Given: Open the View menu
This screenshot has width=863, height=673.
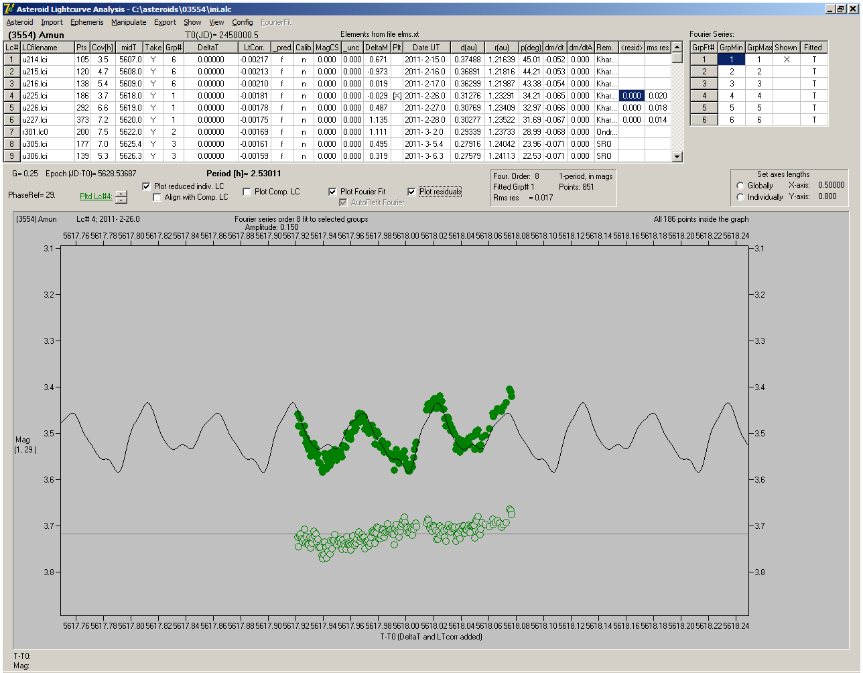Looking at the screenshot, I should (x=216, y=22).
